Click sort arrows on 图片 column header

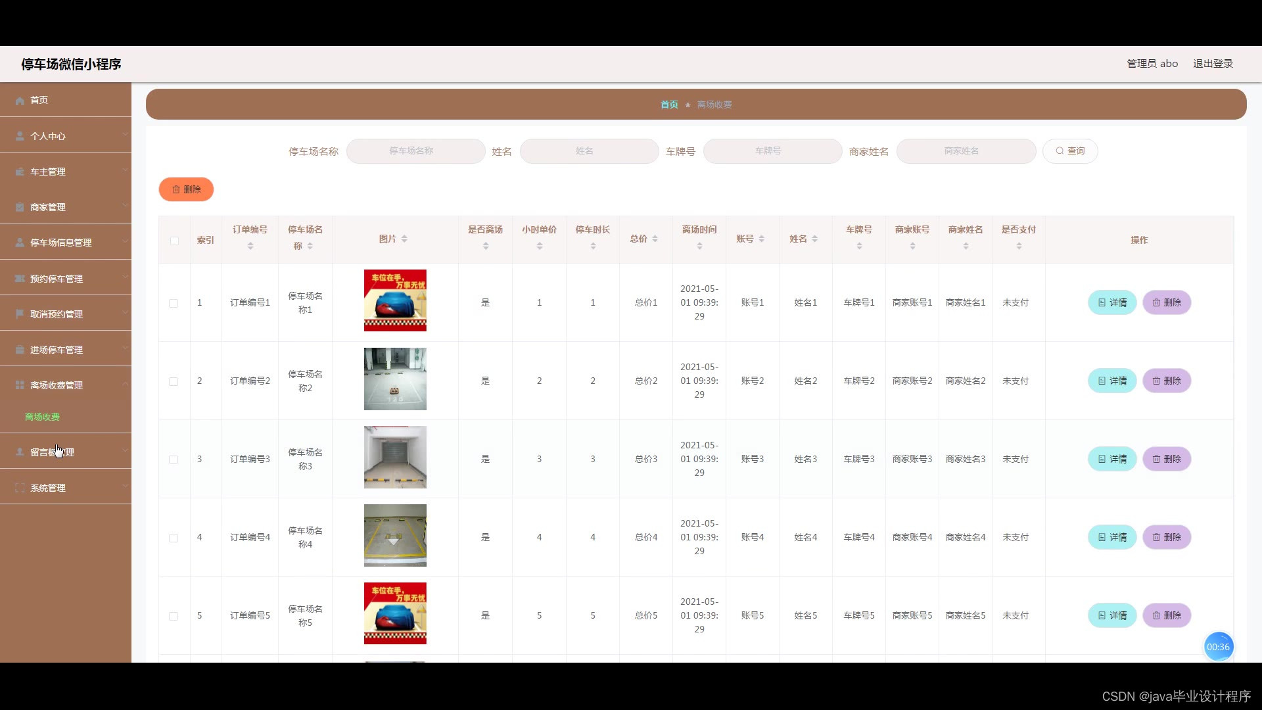[x=404, y=239]
